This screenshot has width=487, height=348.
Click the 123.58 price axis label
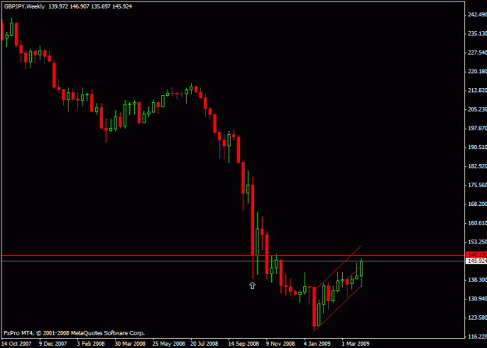click(478, 318)
